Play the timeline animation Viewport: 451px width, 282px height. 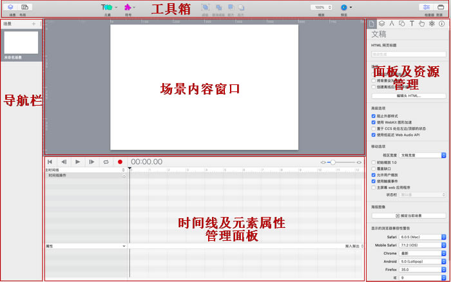point(77,162)
